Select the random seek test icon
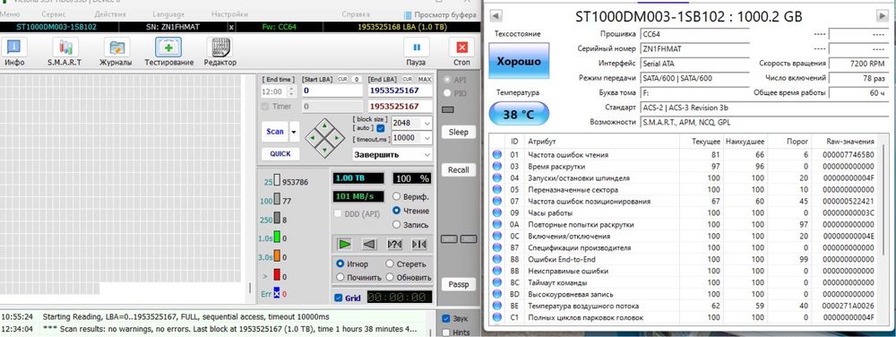Image resolution: width=896 pixels, height=337 pixels. tap(394, 245)
